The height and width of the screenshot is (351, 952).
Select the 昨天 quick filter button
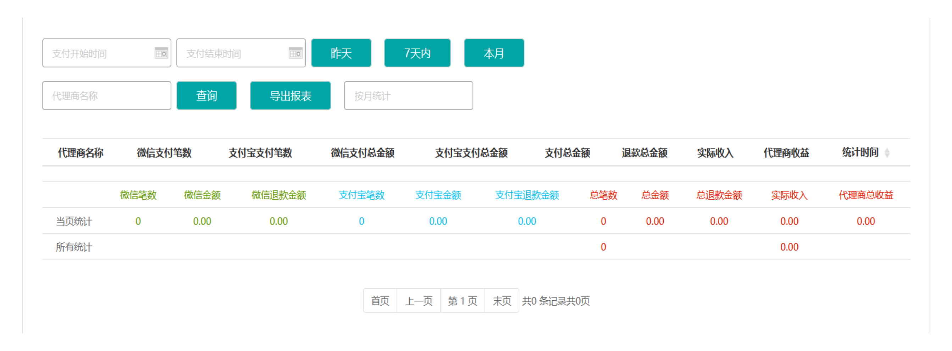tap(341, 53)
